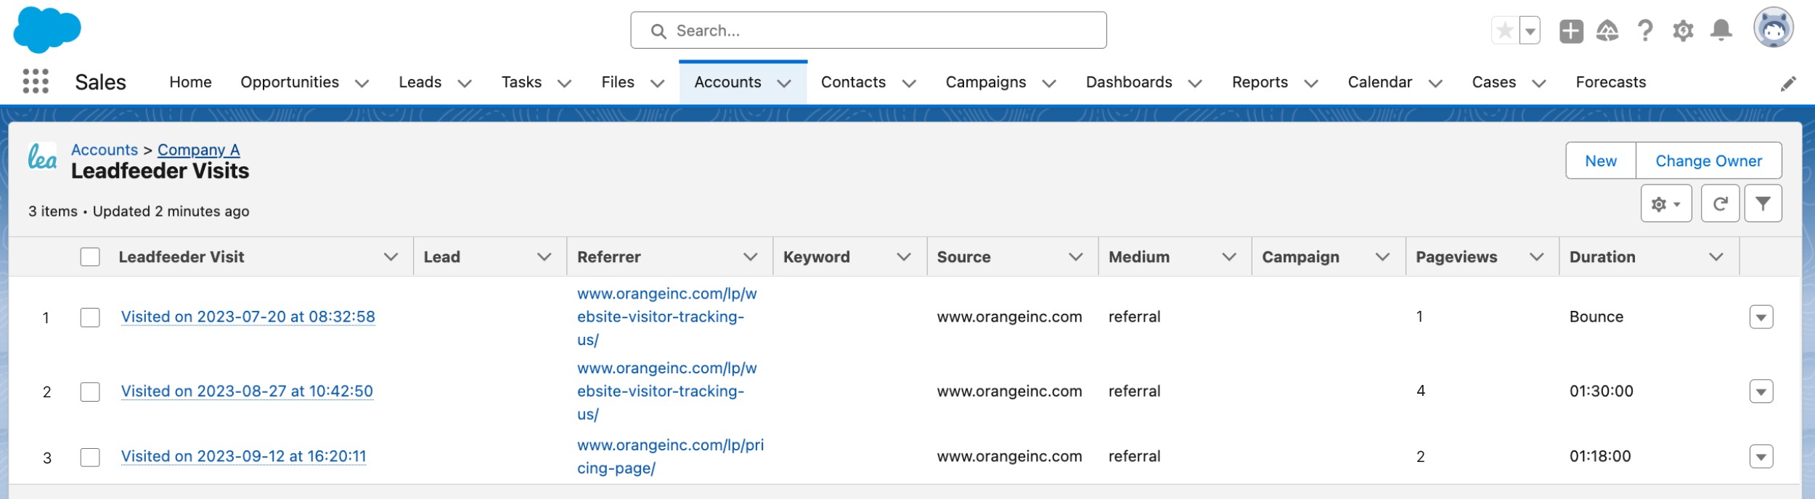The width and height of the screenshot is (1815, 499).
Task: Open row actions for the 01:18:00 visit
Action: (1761, 457)
